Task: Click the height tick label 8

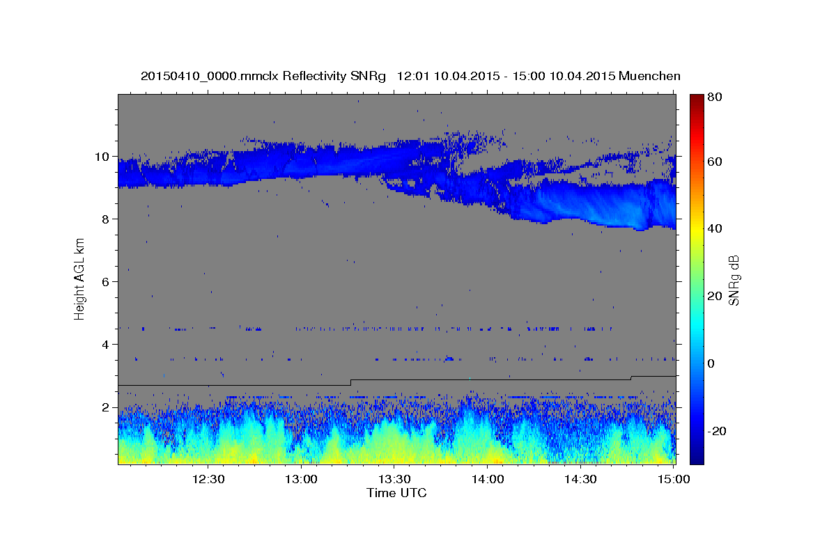Action: coord(106,219)
